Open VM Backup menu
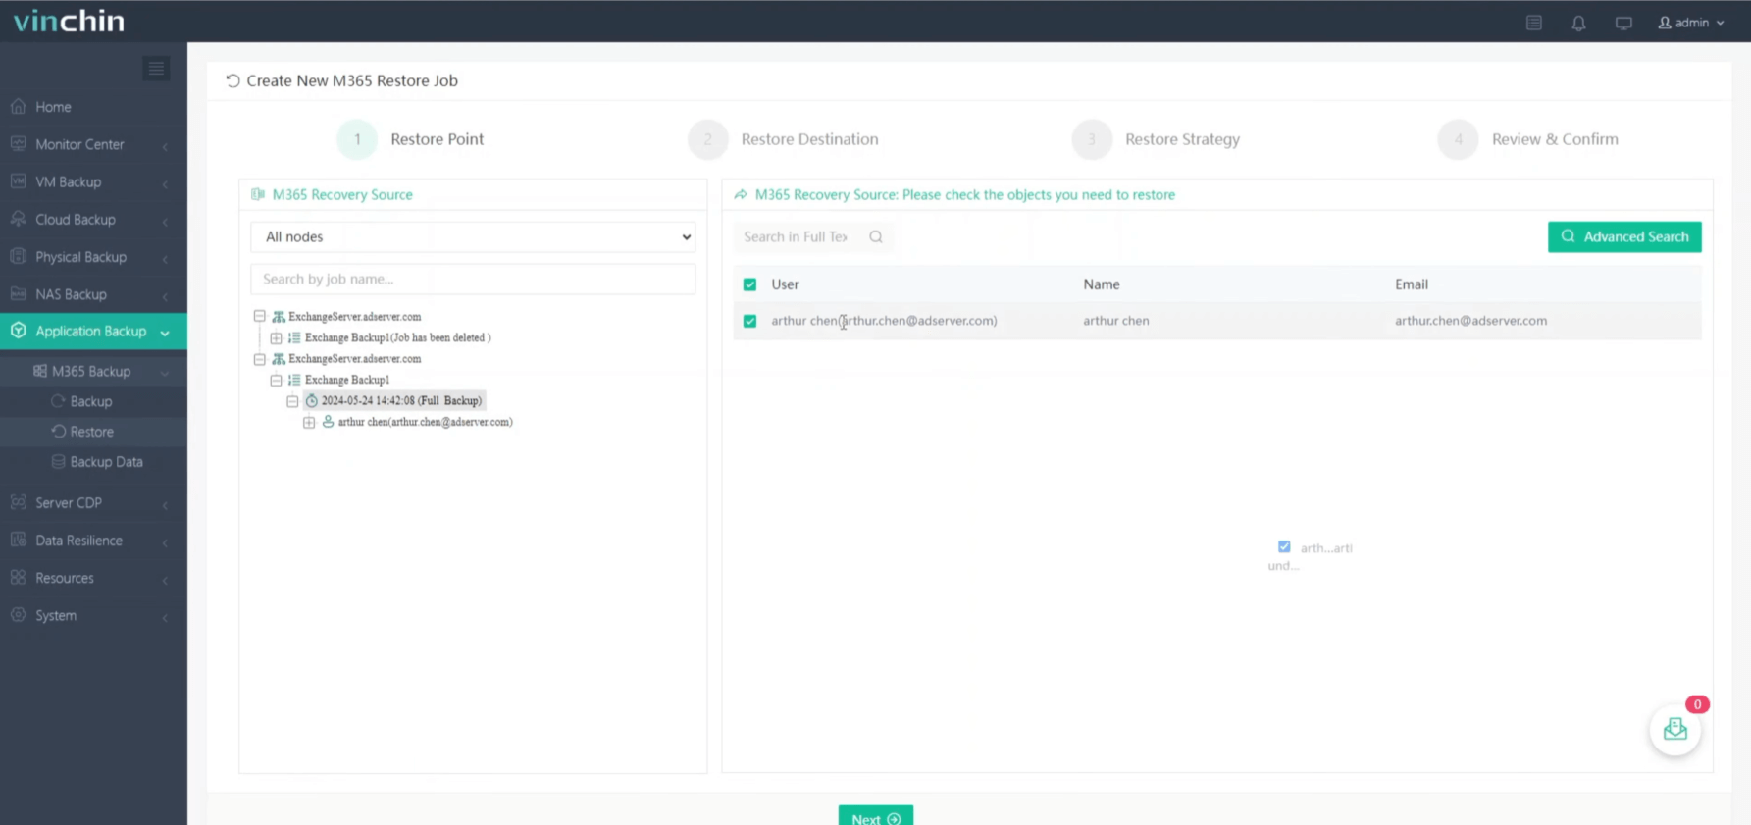Screen dimensions: 1751x825 (68, 181)
